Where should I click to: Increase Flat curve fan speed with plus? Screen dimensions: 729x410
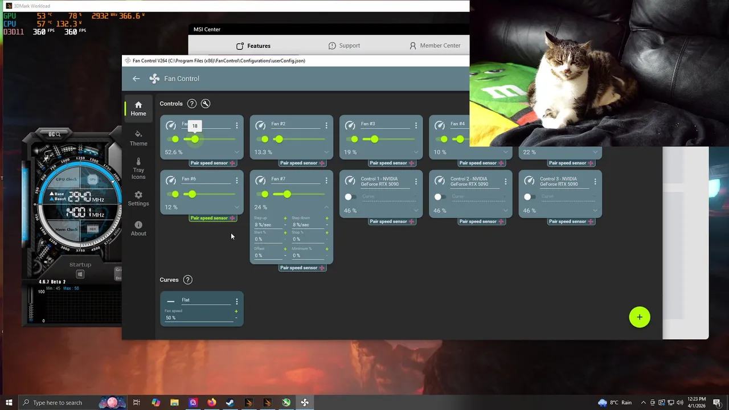236,311
